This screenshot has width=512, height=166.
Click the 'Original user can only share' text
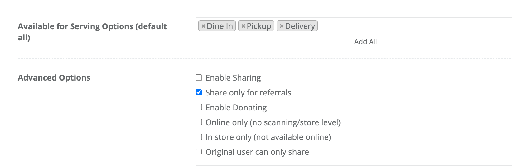pos(257,152)
